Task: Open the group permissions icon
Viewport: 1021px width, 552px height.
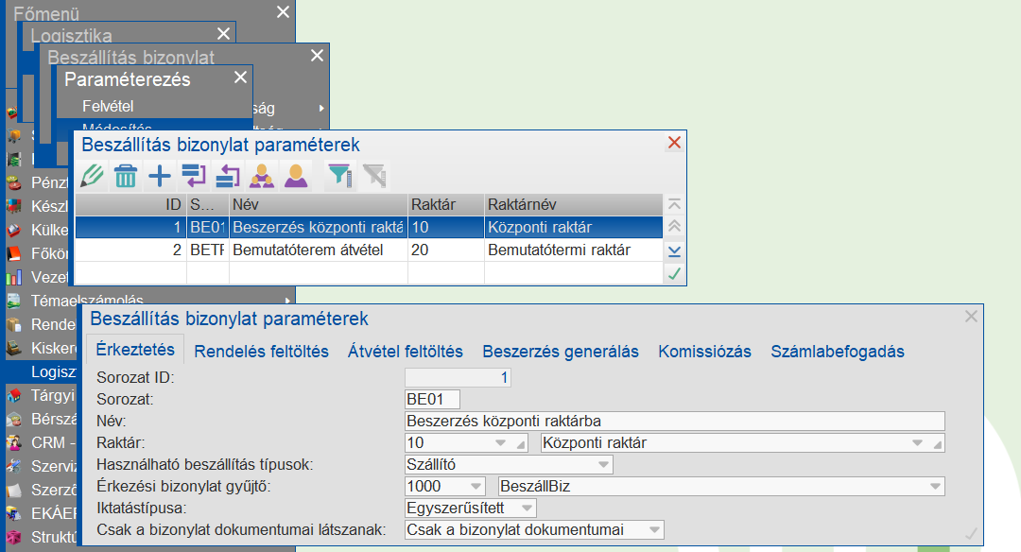Action: click(x=261, y=176)
